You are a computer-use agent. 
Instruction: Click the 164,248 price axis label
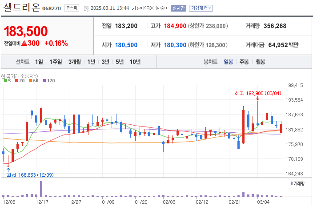(294, 174)
